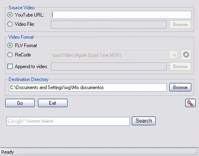Open recode settings gear icon

coord(186,55)
